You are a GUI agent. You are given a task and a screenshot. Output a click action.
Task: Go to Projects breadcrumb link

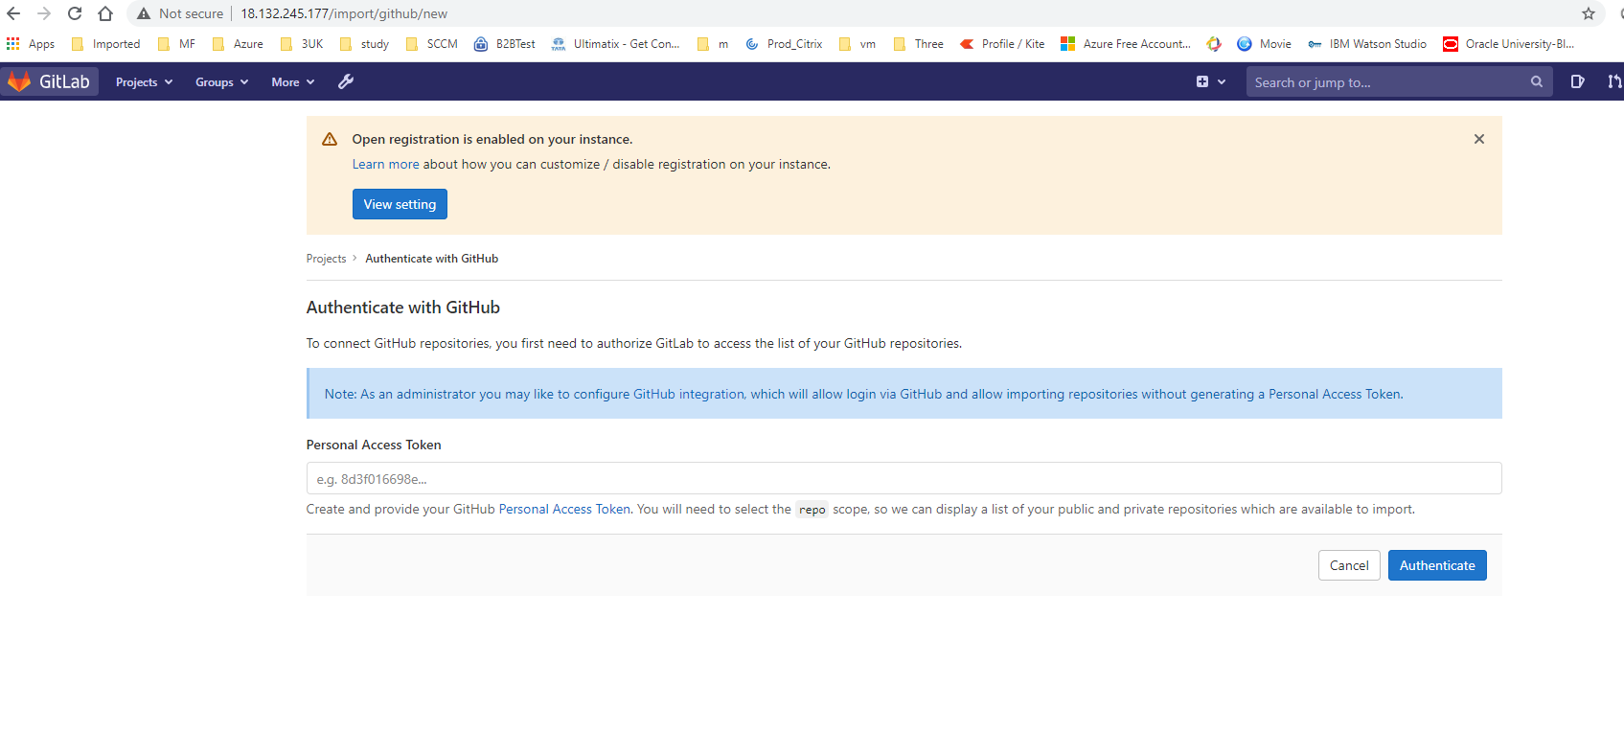[326, 259]
